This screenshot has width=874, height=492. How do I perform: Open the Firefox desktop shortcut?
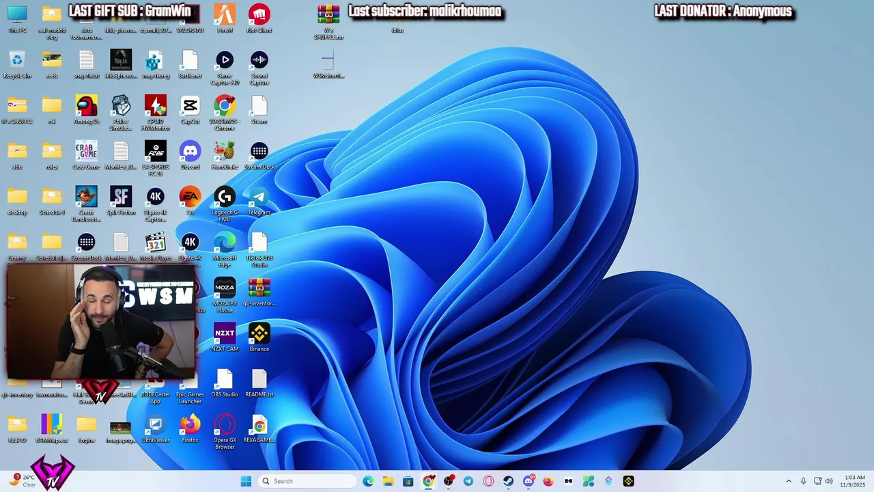coord(190,428)
